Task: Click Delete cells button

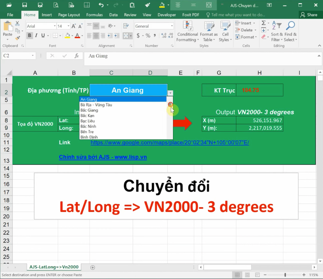Action: [x=246, y=30]
